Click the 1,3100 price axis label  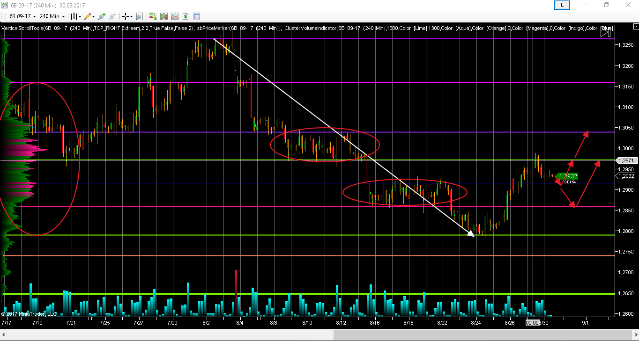click(x=627, y=107)
